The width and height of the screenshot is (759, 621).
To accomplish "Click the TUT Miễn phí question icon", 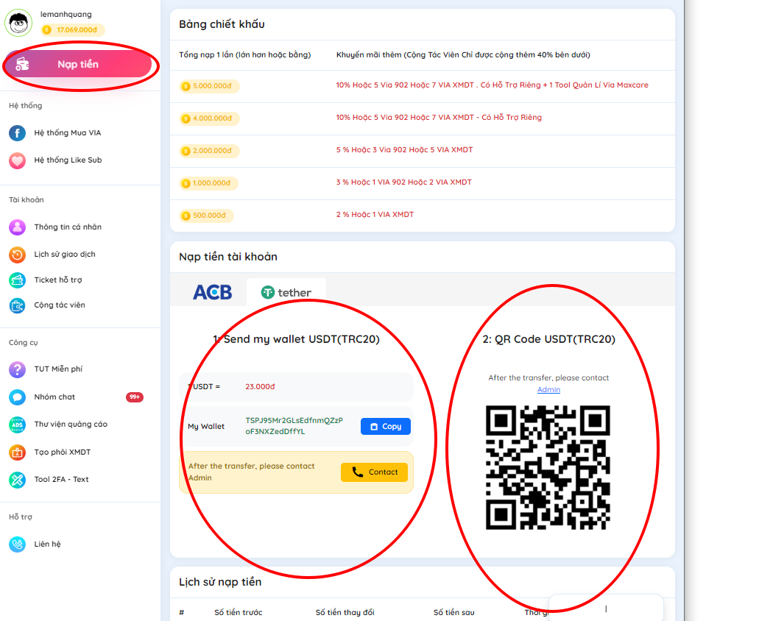I will pyautogui.click(x=18, y=369).
